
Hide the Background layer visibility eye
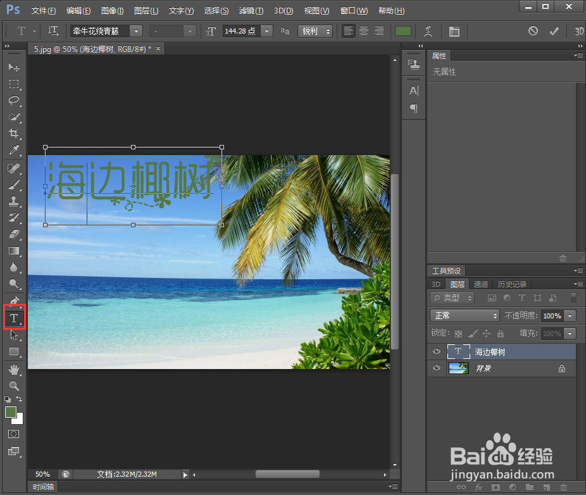[x=436, y=368]
